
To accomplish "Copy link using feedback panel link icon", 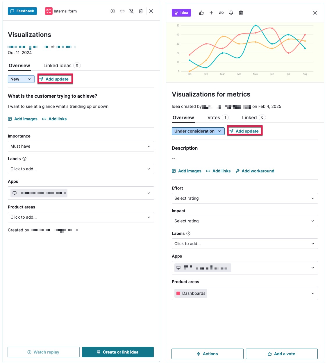I will click(122, 11).
